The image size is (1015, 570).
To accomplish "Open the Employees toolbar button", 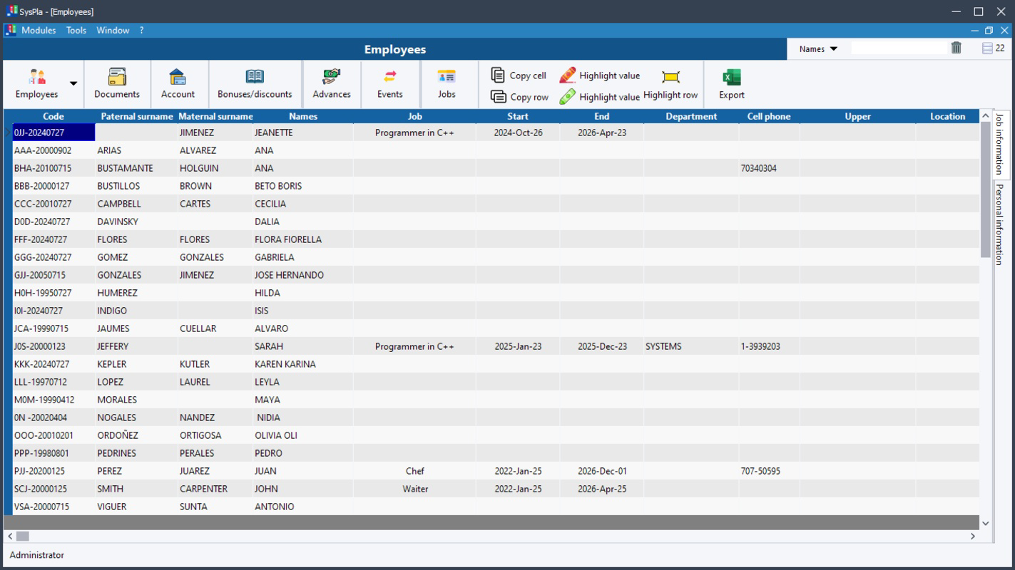I will pos(36,84).
